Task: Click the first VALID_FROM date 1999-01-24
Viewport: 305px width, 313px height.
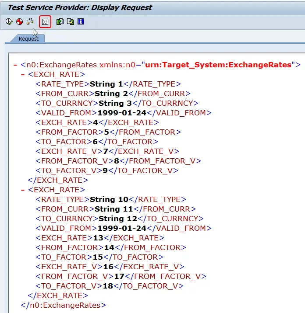Action: 122,113
